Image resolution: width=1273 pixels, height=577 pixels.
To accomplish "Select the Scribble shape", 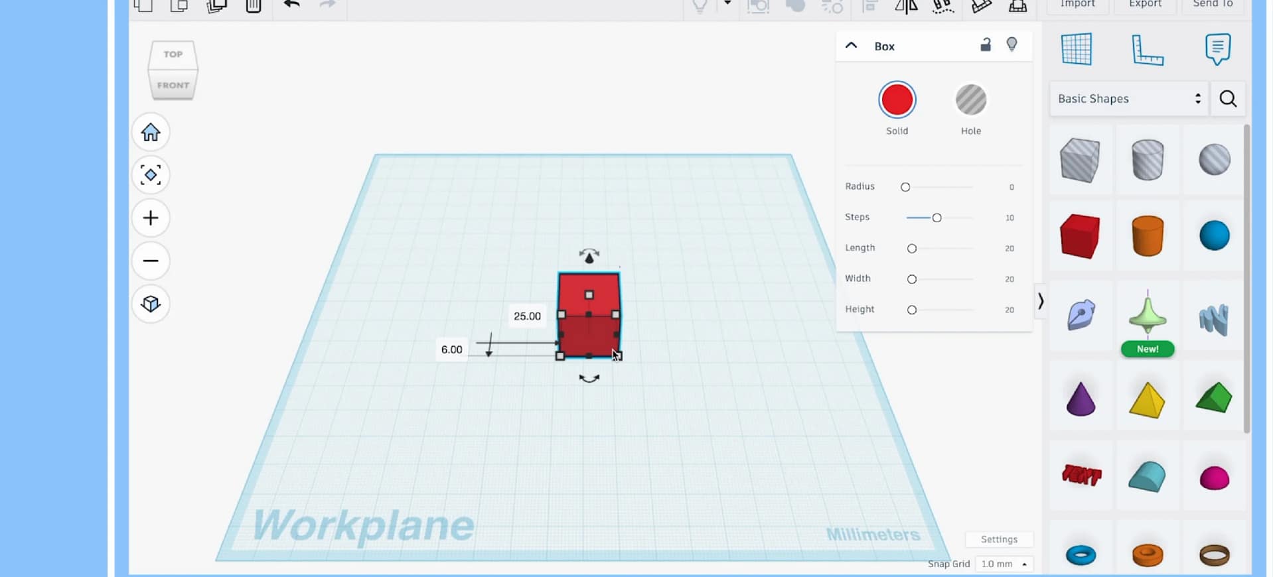I will 1080,314.
